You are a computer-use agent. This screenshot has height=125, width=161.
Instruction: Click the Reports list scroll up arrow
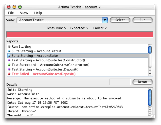click(150, 70)
